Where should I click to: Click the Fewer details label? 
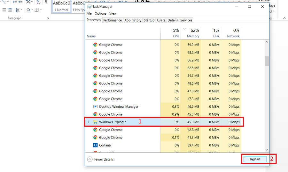pyautogui.click(x=104, y=159)
